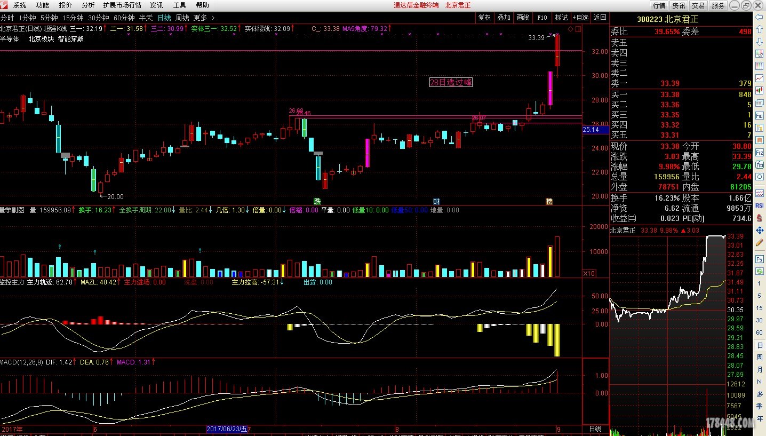The image size is (766, 436).
Task: Click the 标记 mark button
Action: coord(561,18)
